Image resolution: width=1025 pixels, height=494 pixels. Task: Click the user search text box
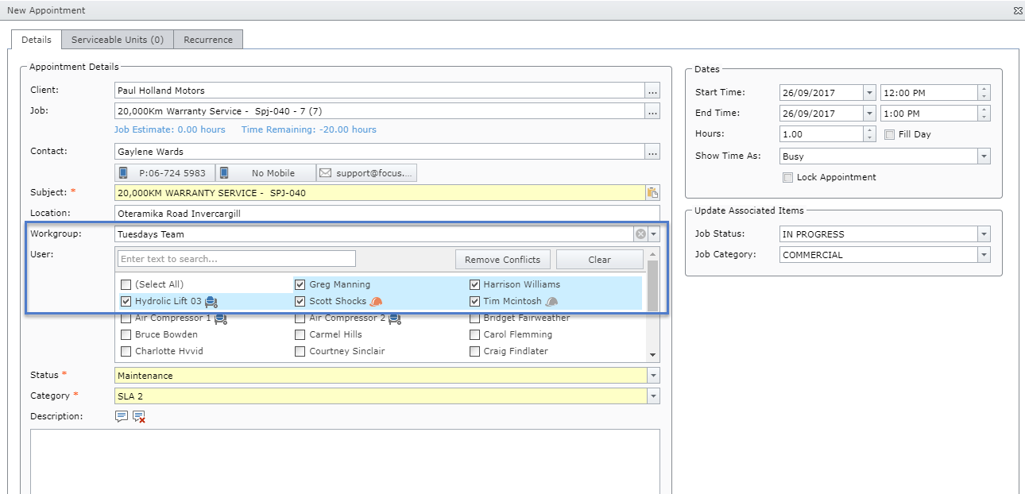click(237, 259)
